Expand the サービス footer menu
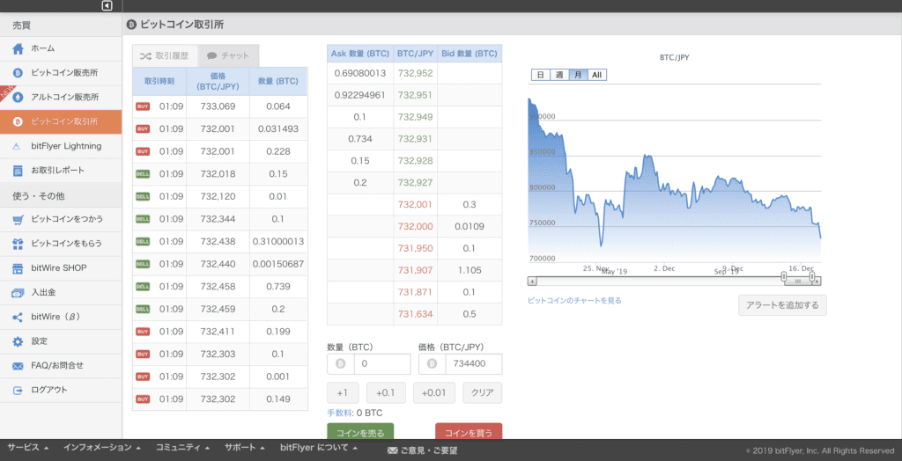This screenshot has height=461, width=902. (x=27, y=447)
